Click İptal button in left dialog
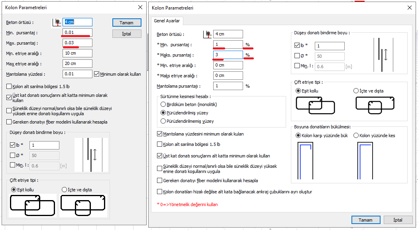Viewport: 418px width, 230px height. (127, 34)
